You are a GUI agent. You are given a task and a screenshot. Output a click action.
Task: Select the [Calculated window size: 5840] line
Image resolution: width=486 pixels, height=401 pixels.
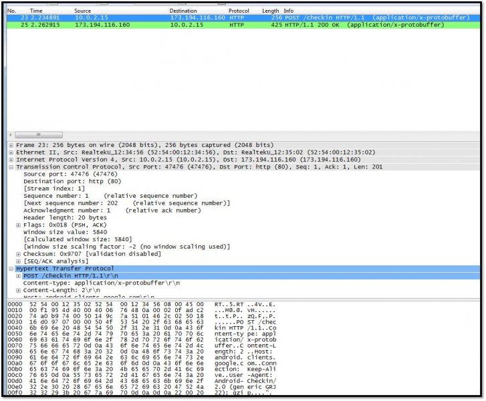click(78, 239)
